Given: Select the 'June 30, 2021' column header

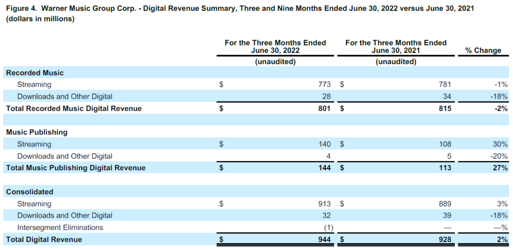Looking at the screenshot, I should click(396, 46).
